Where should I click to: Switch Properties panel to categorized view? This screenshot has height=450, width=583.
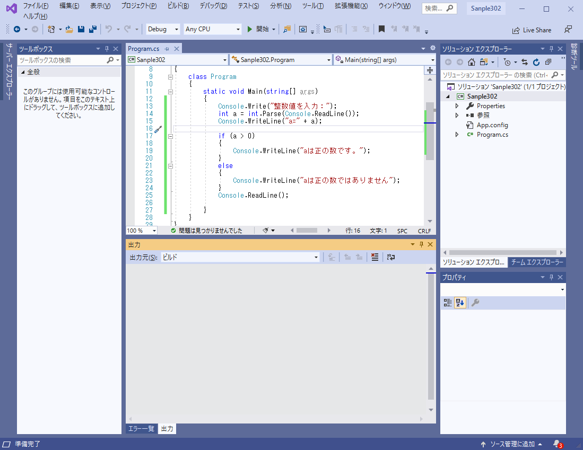[x=447, y=302]
